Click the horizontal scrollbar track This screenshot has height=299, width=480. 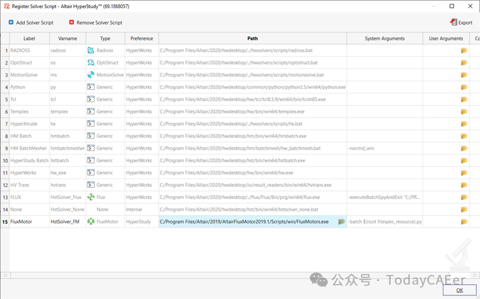pos(240,275)
